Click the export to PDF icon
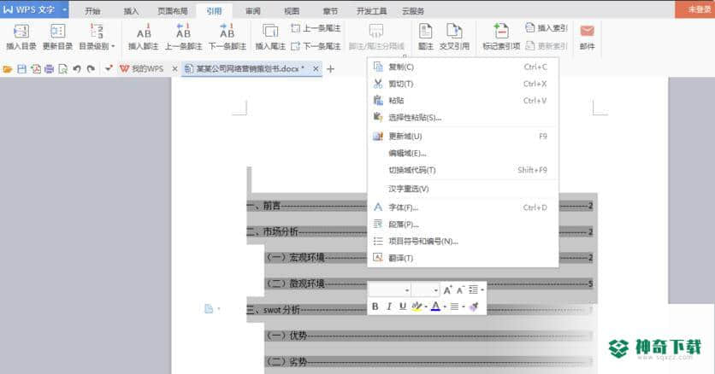This screenshot has height=374, width=715. [x=36, y=69]
